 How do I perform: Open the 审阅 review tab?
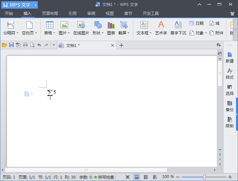tap(91, 14)
